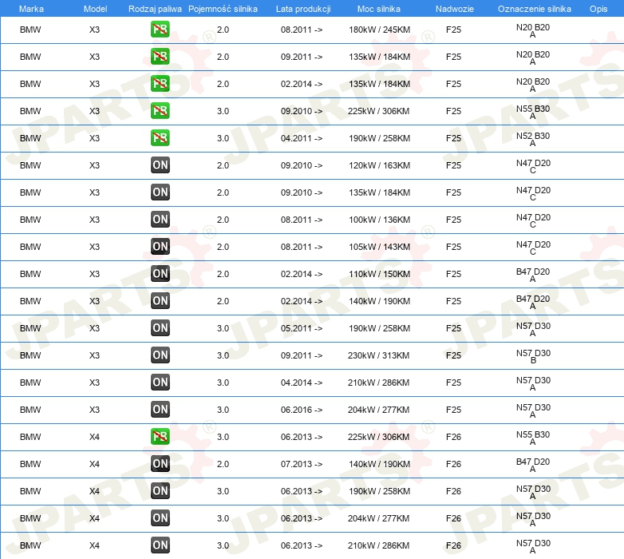Click the 110kW / 150KM power cell

[379, 274]
